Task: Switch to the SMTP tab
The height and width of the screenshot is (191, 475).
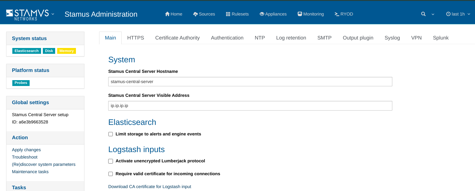Action: click(325, 38)
